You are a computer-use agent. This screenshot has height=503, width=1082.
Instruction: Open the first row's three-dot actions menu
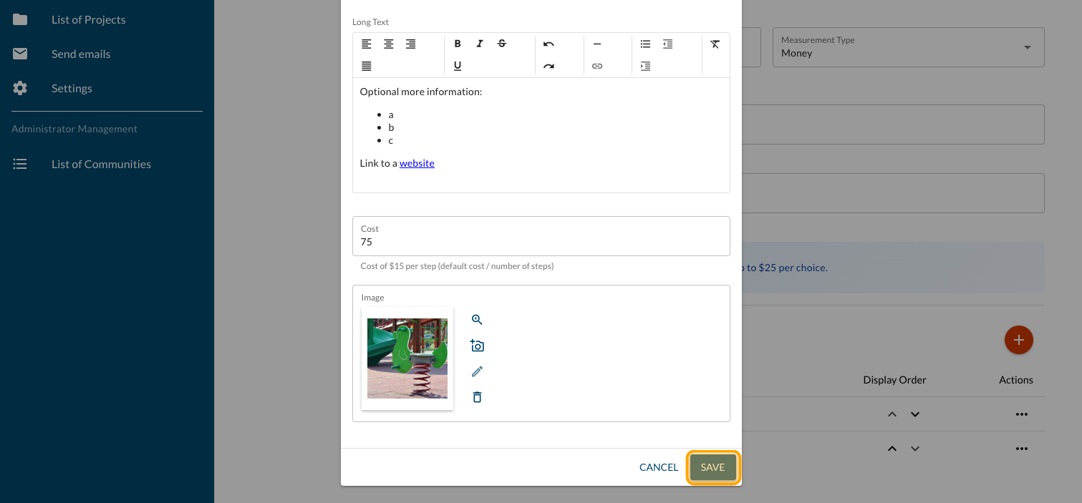[1021, 414]
